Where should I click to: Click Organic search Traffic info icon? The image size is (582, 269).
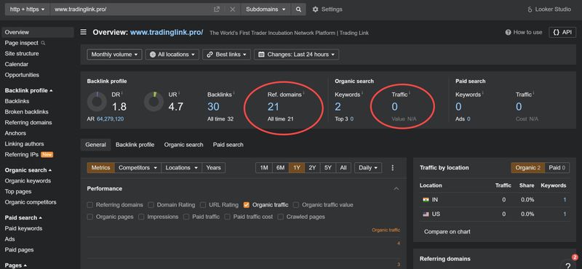[410, 93]
